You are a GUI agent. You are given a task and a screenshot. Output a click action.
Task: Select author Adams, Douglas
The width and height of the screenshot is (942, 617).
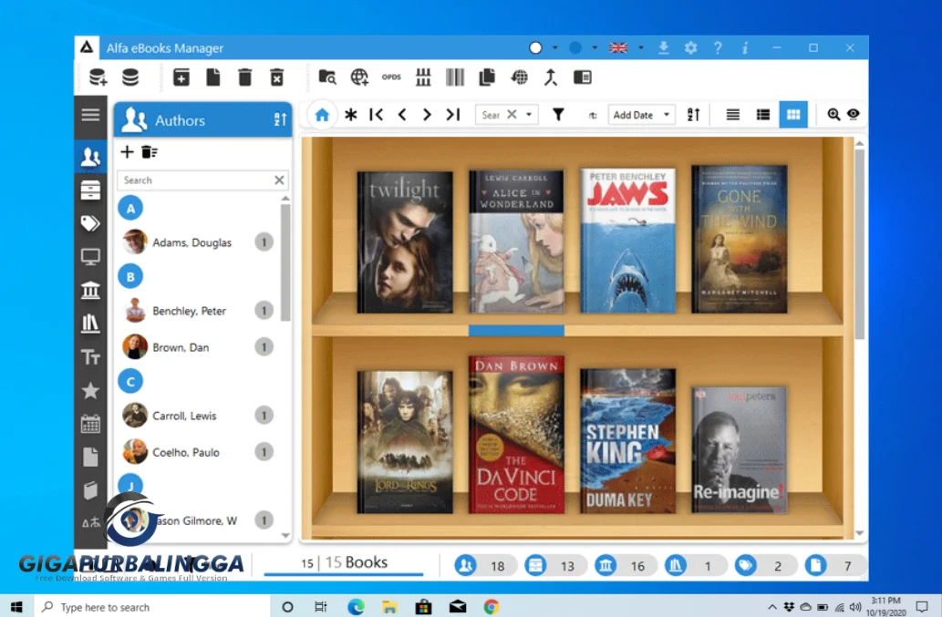[x=199, y=242]
